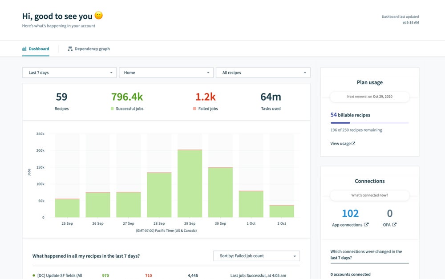The width and height of the screenshot is (445, 279).
Task: Click the Last job: Successful, at 4:05 am text
Action: tap(258, 275)
